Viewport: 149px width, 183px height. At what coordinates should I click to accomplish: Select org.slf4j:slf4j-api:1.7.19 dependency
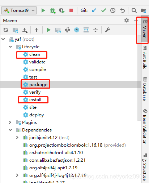pos(50,168)
